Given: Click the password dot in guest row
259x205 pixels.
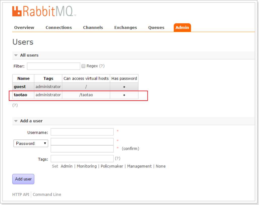Looking at the screenshot, I should [124, 87].
